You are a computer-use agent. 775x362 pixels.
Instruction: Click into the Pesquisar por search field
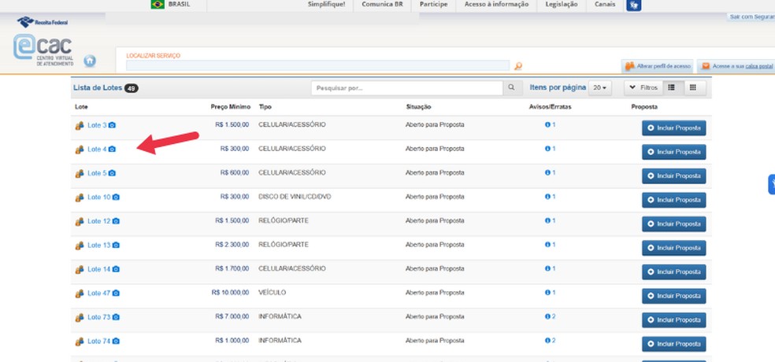[x=406, y=88]
